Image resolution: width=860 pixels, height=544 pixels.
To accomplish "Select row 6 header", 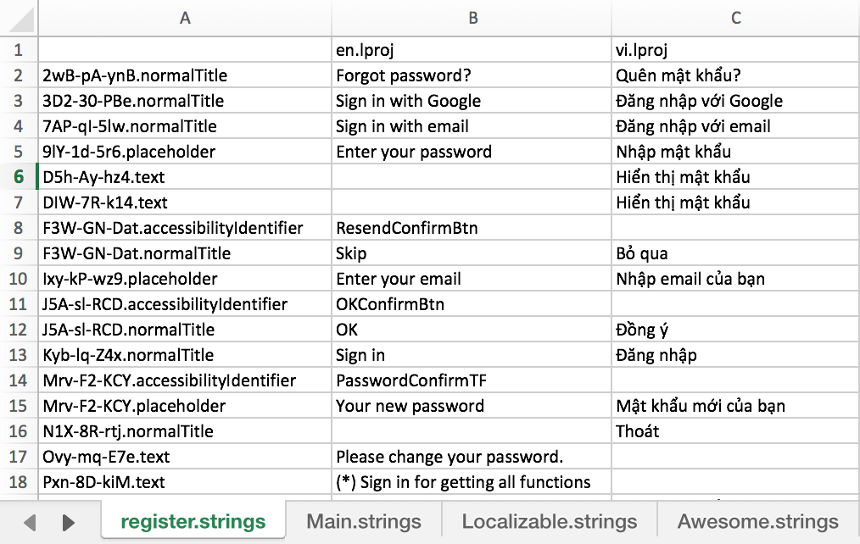I will [x=19, y=177].
